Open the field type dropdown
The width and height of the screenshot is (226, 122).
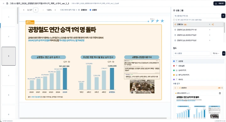(x=216, y=53)
